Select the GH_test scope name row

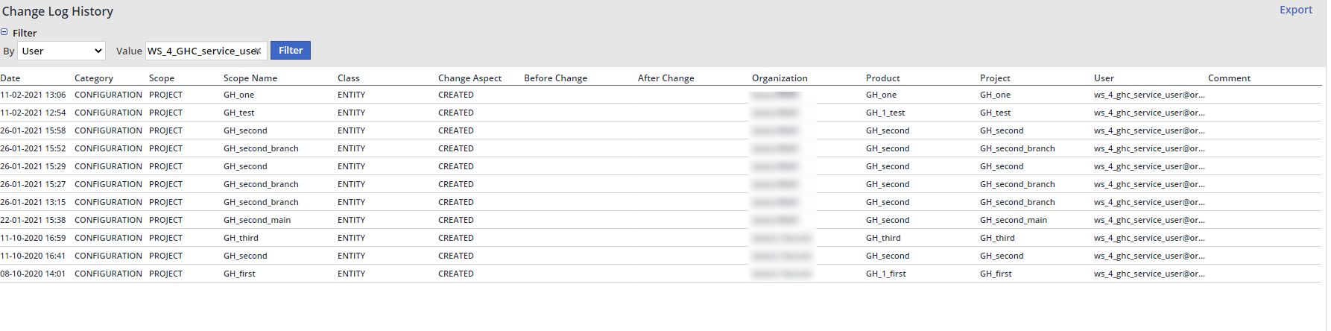(x=238, y=113)
